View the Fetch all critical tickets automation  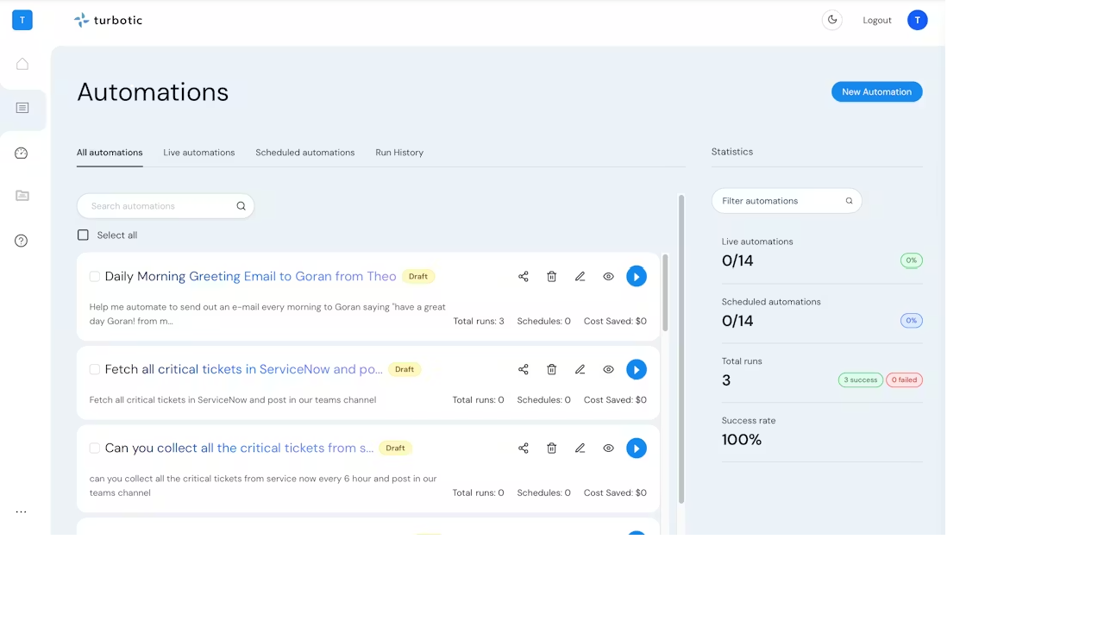(x=608, y=369)
